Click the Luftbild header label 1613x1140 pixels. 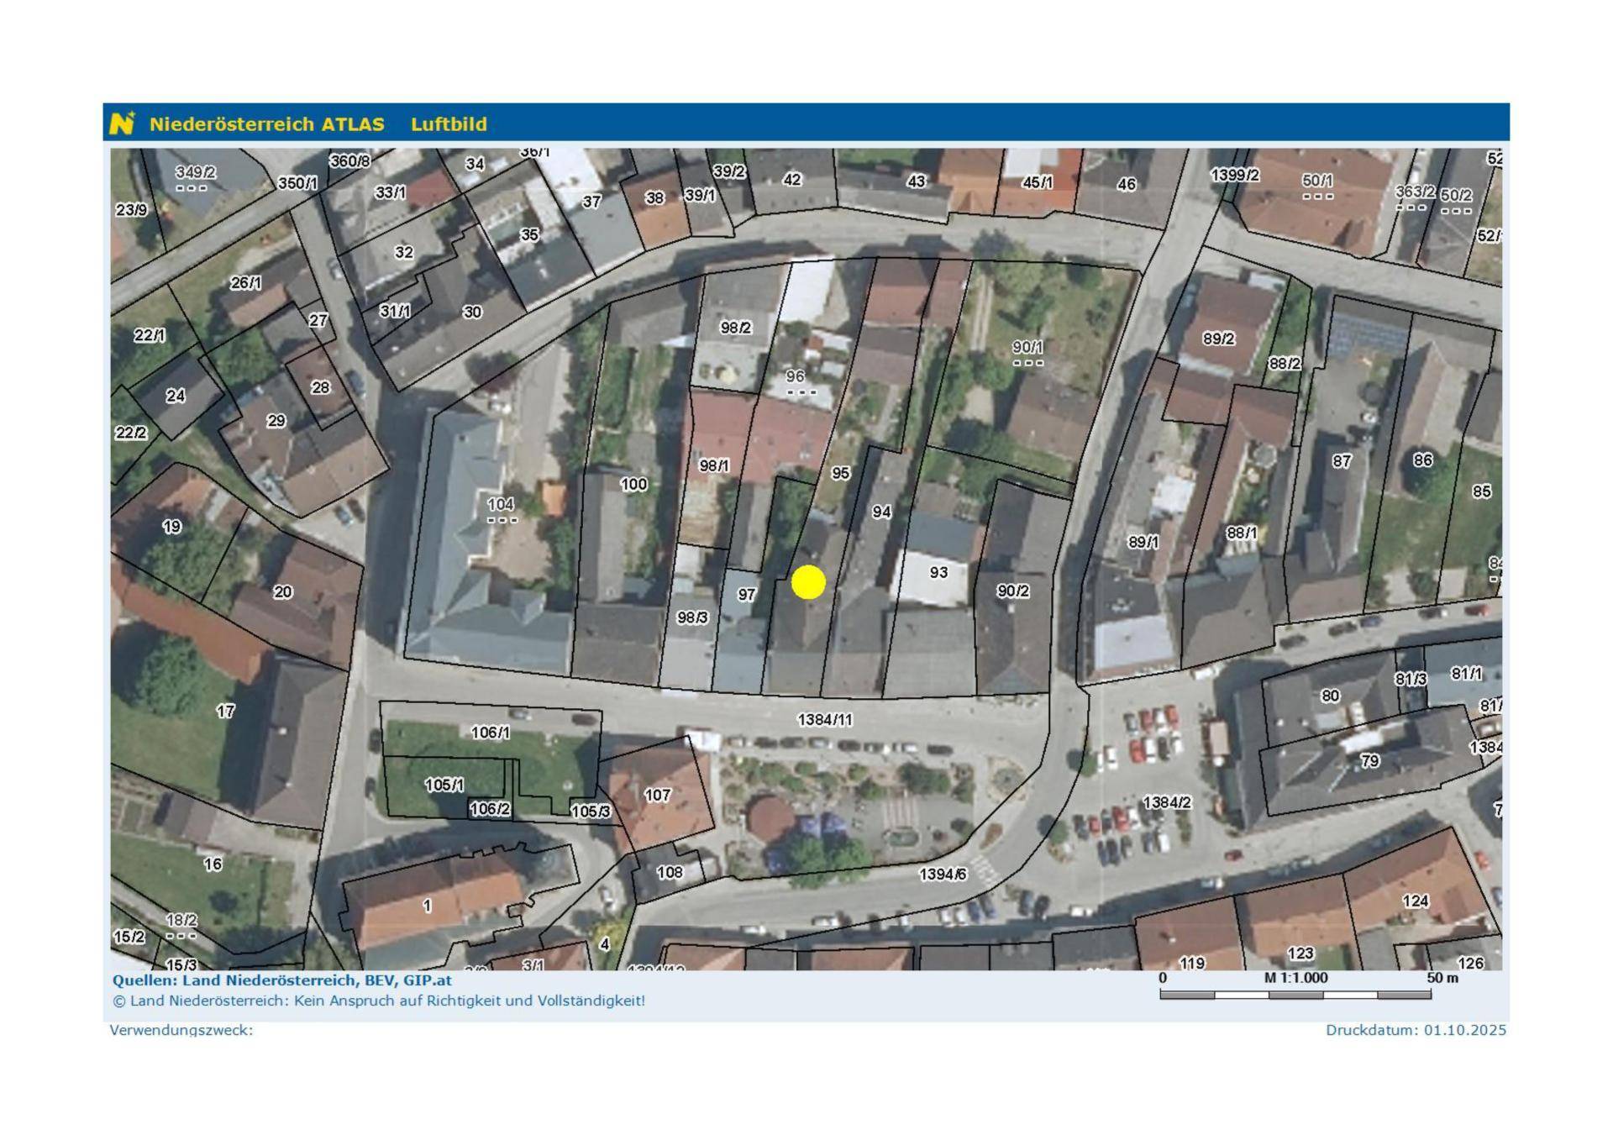coord(449,124)
